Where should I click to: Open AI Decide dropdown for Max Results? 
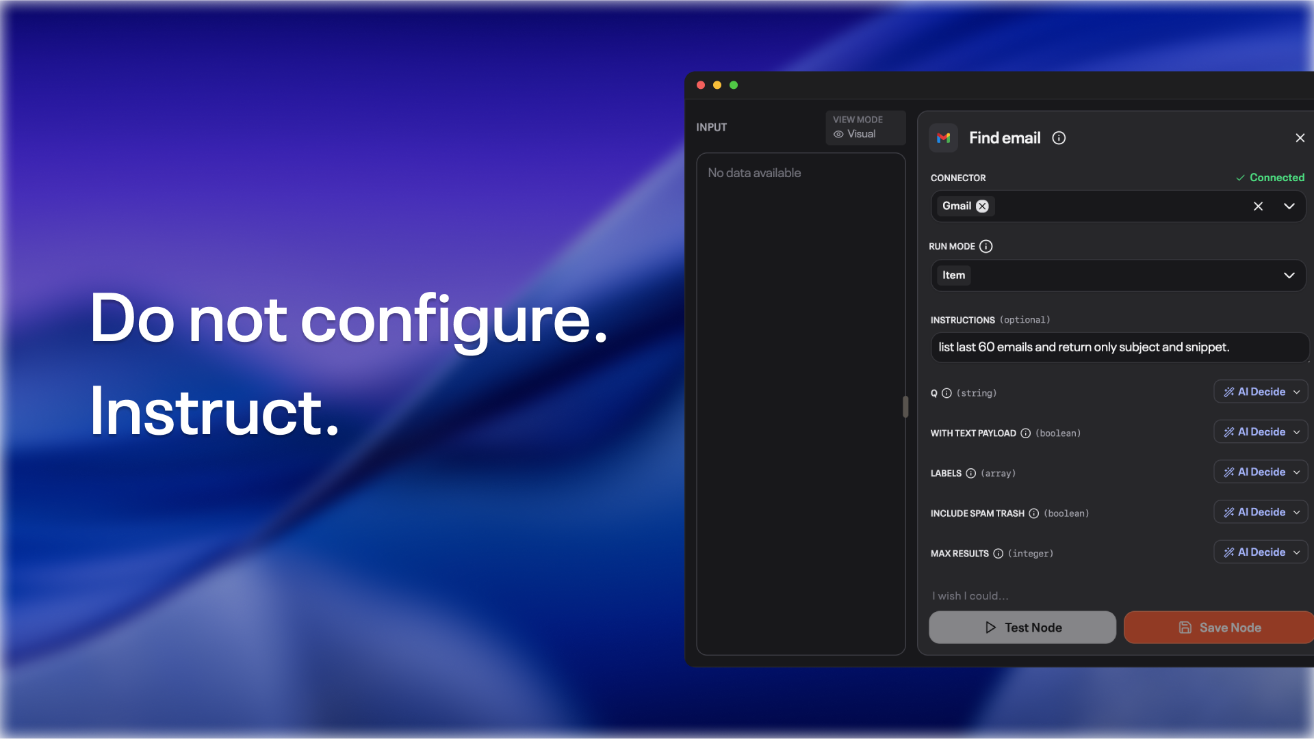click(x=1261, y=552)
